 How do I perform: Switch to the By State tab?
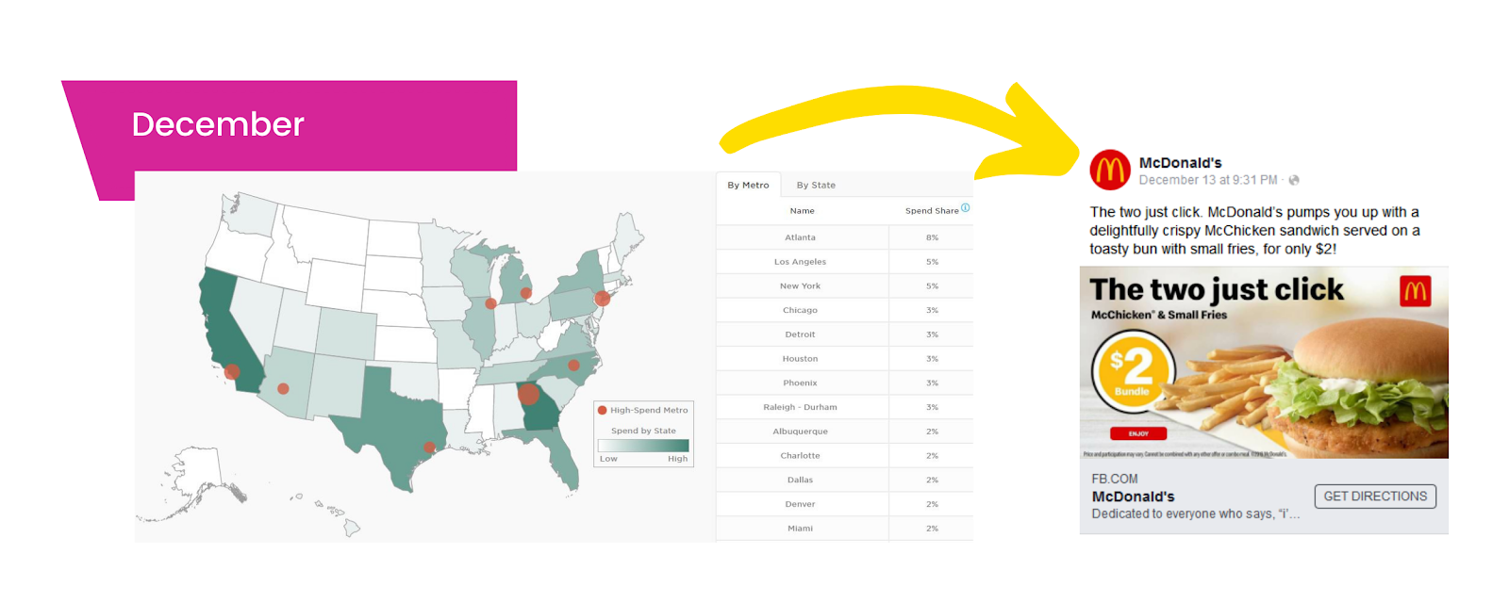(816, 186)
